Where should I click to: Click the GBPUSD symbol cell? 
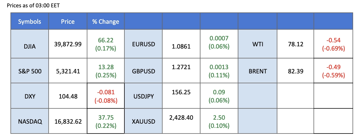point(143,71)
